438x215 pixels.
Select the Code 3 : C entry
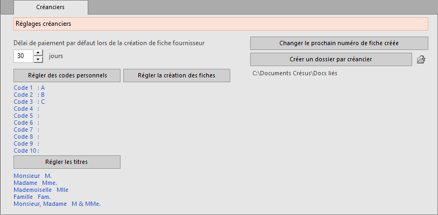tap(30, 102)
